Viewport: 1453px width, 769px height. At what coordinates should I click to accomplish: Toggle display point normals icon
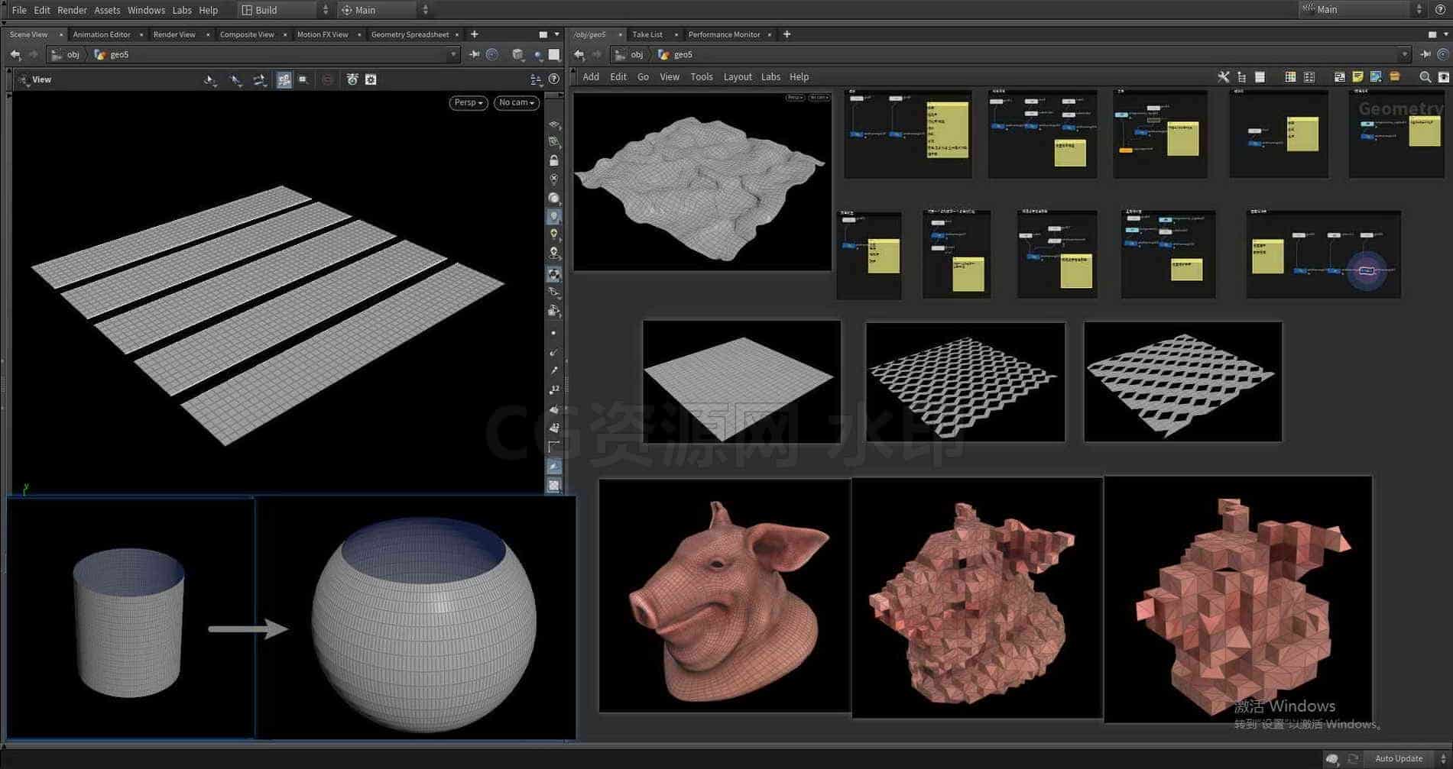554,352
